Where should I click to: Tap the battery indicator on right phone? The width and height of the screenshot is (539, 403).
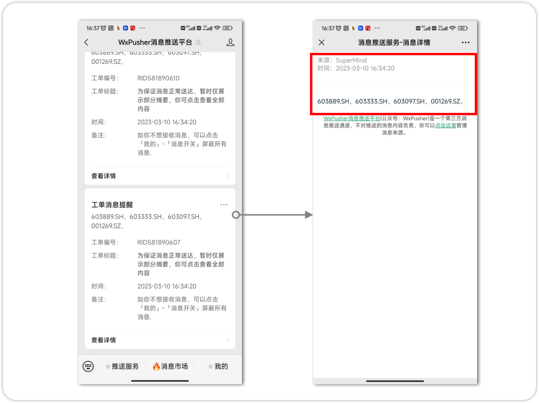(463, 28)
